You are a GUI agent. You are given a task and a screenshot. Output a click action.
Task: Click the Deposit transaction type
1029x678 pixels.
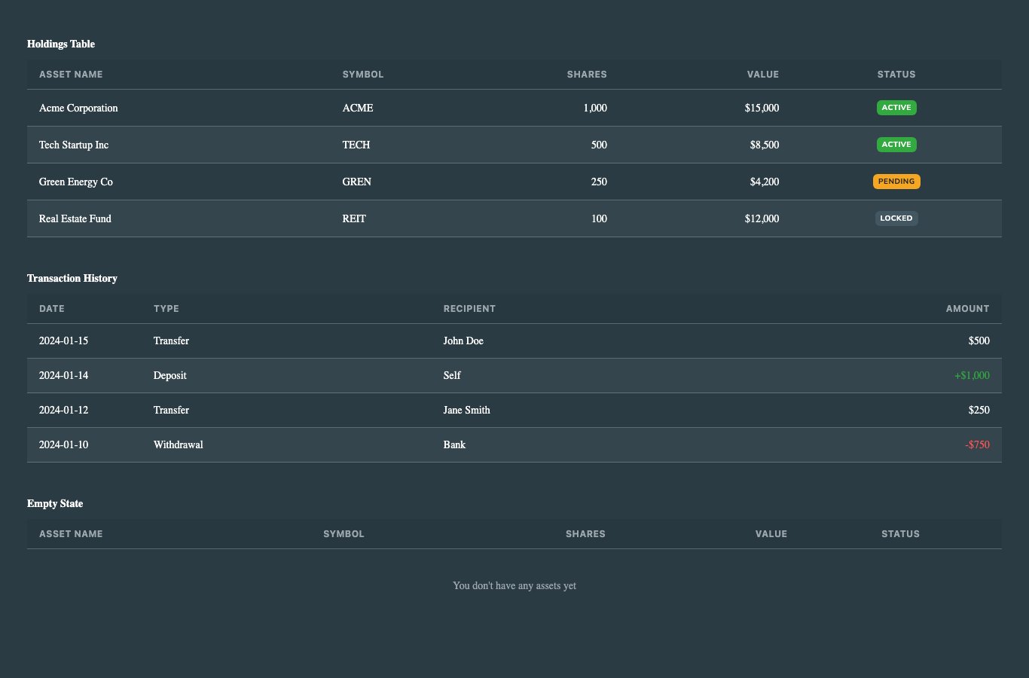point(170,375)
